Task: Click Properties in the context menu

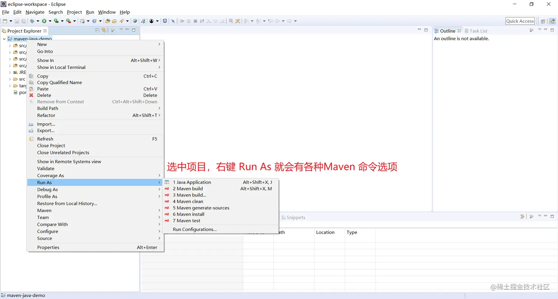Action: [95, 247]
